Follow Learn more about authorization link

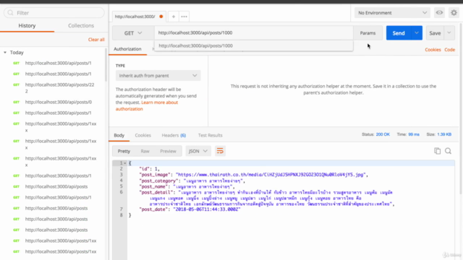click(x=147, y=105)
